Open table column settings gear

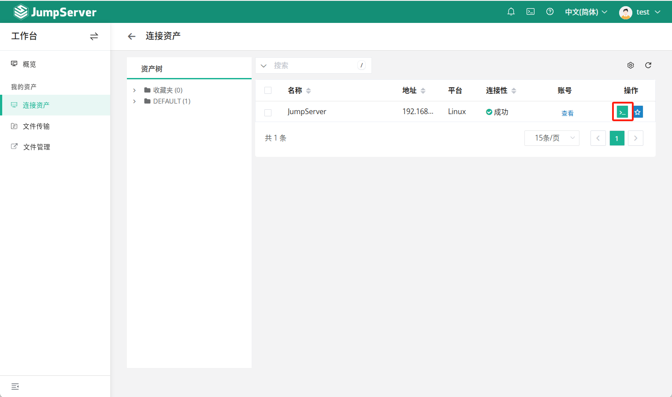click(x=631, y=65)
